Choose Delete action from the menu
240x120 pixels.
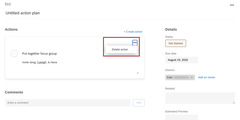point(120,49)
